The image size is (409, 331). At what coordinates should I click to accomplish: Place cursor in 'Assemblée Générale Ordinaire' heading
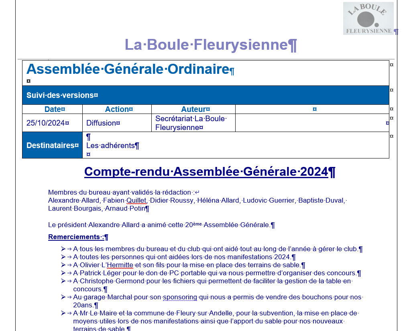pyautogui.click(x=127, y=69)
